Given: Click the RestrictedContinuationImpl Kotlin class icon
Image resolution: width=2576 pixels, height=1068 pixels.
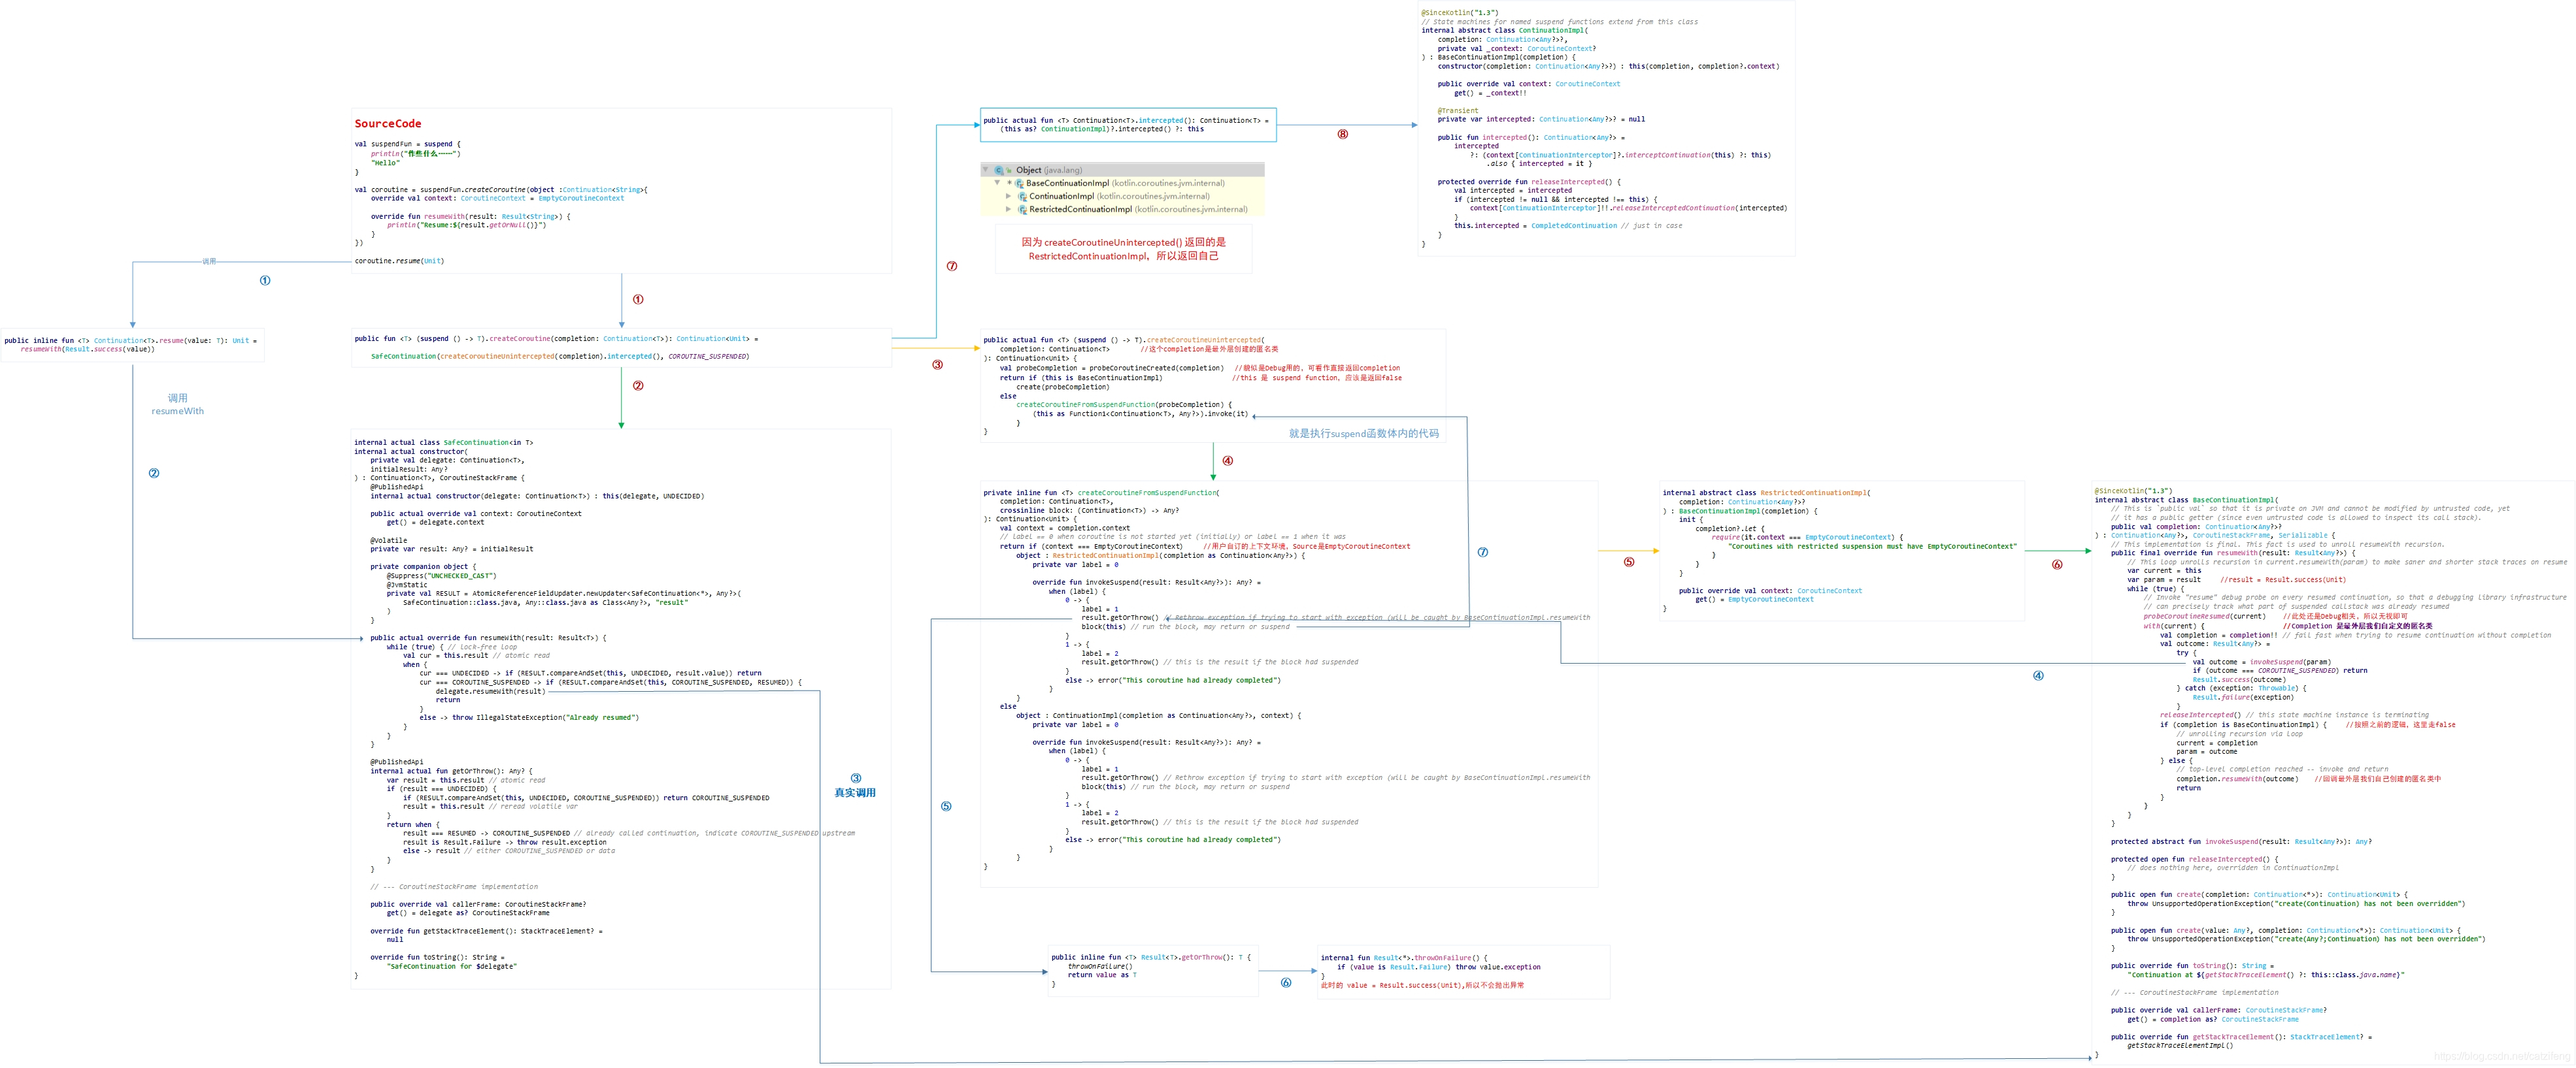Looking at the screenshot, I should click(1022, 209).
